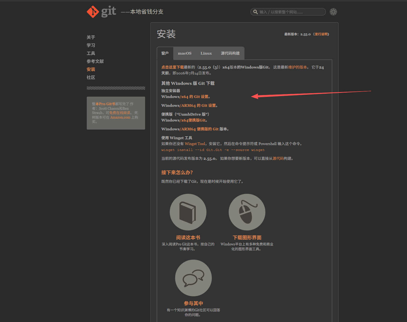Image resolution: width=407 pixels, height=322 pixels.
Task: Click the 参与其中 heading link
Action: 193,303
